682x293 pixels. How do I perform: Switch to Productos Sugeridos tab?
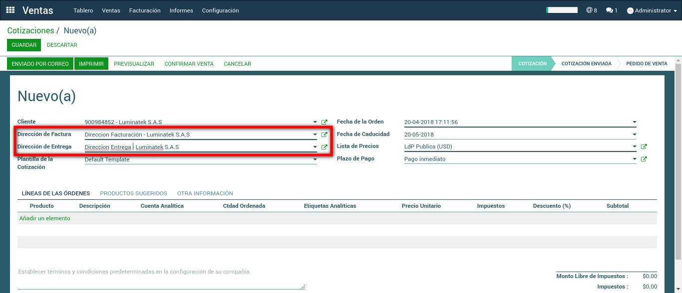pyautogui.click(x=133, y=193)
